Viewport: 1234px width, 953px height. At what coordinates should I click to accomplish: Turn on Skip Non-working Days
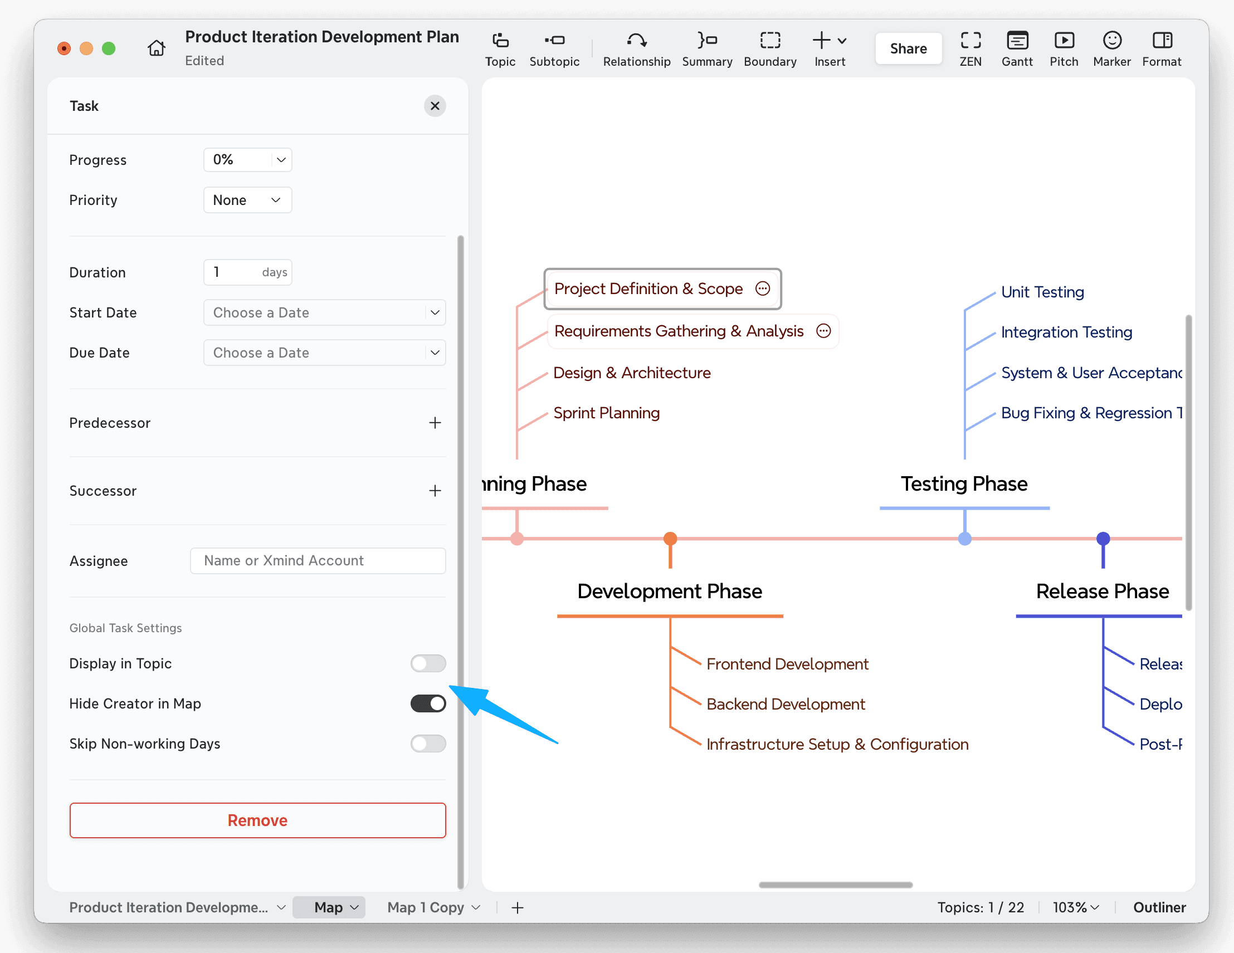pyautogui.click(x=428, y=744)
